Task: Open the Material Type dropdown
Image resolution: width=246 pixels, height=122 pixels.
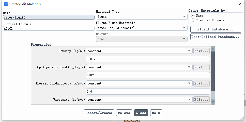Action: point(142,16)
